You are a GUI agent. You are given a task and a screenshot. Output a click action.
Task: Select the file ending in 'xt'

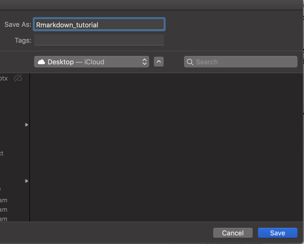click(x=2, y=153)
